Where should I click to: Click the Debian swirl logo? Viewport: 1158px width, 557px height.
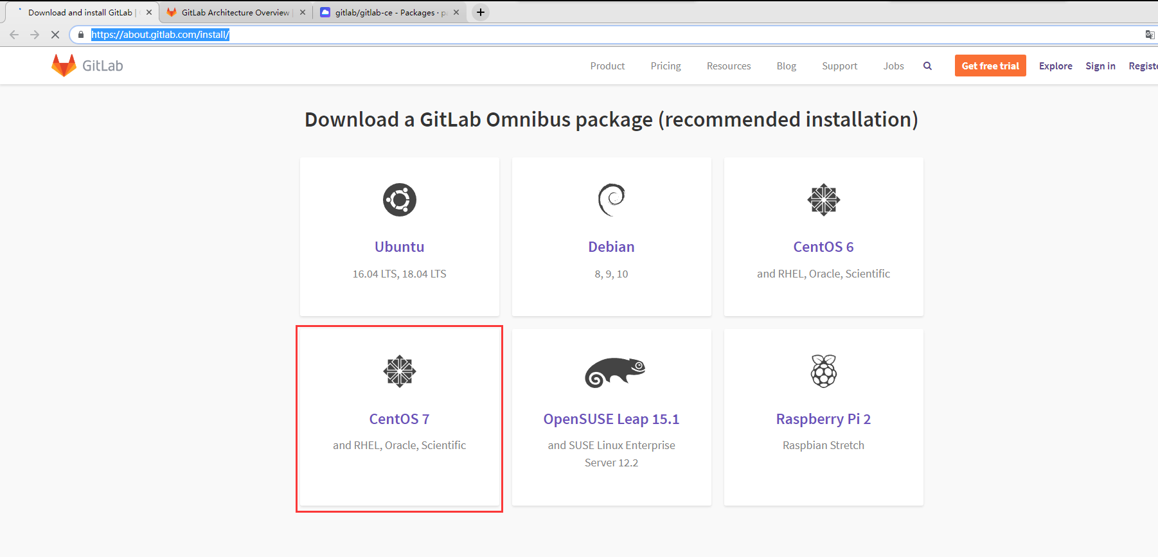point(612,200)
